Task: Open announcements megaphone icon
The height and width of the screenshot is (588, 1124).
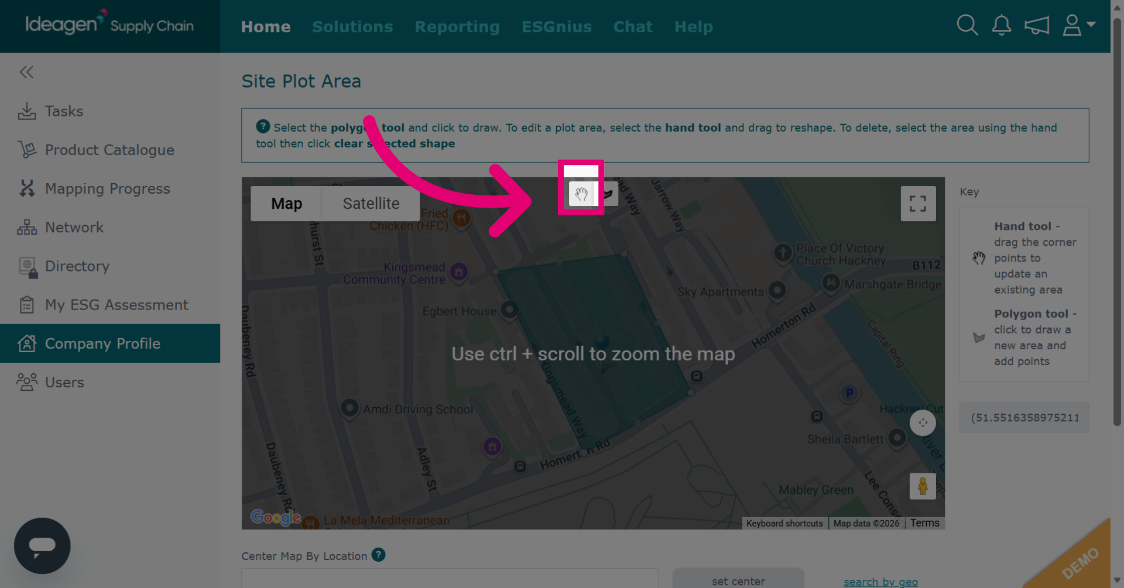Action: coord(1037,25)
